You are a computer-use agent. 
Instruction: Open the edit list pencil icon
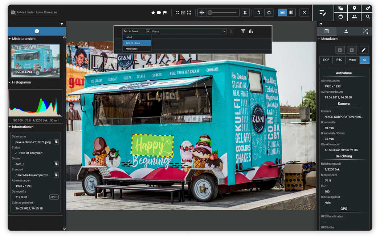(x=323, y=13)
